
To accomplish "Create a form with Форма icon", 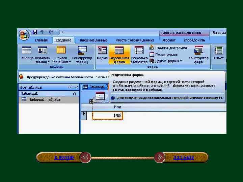I will pos(102,53).
